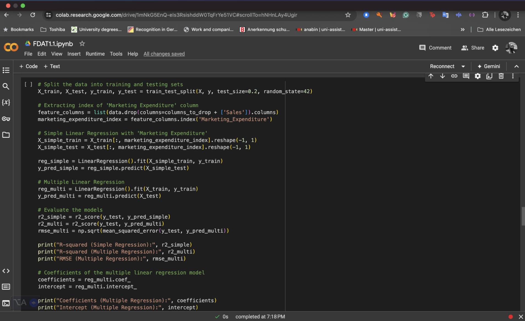Screen dimensions: 525x321
Task: Click the Share button
Action: pyautogui.click(x=473, y=48)
